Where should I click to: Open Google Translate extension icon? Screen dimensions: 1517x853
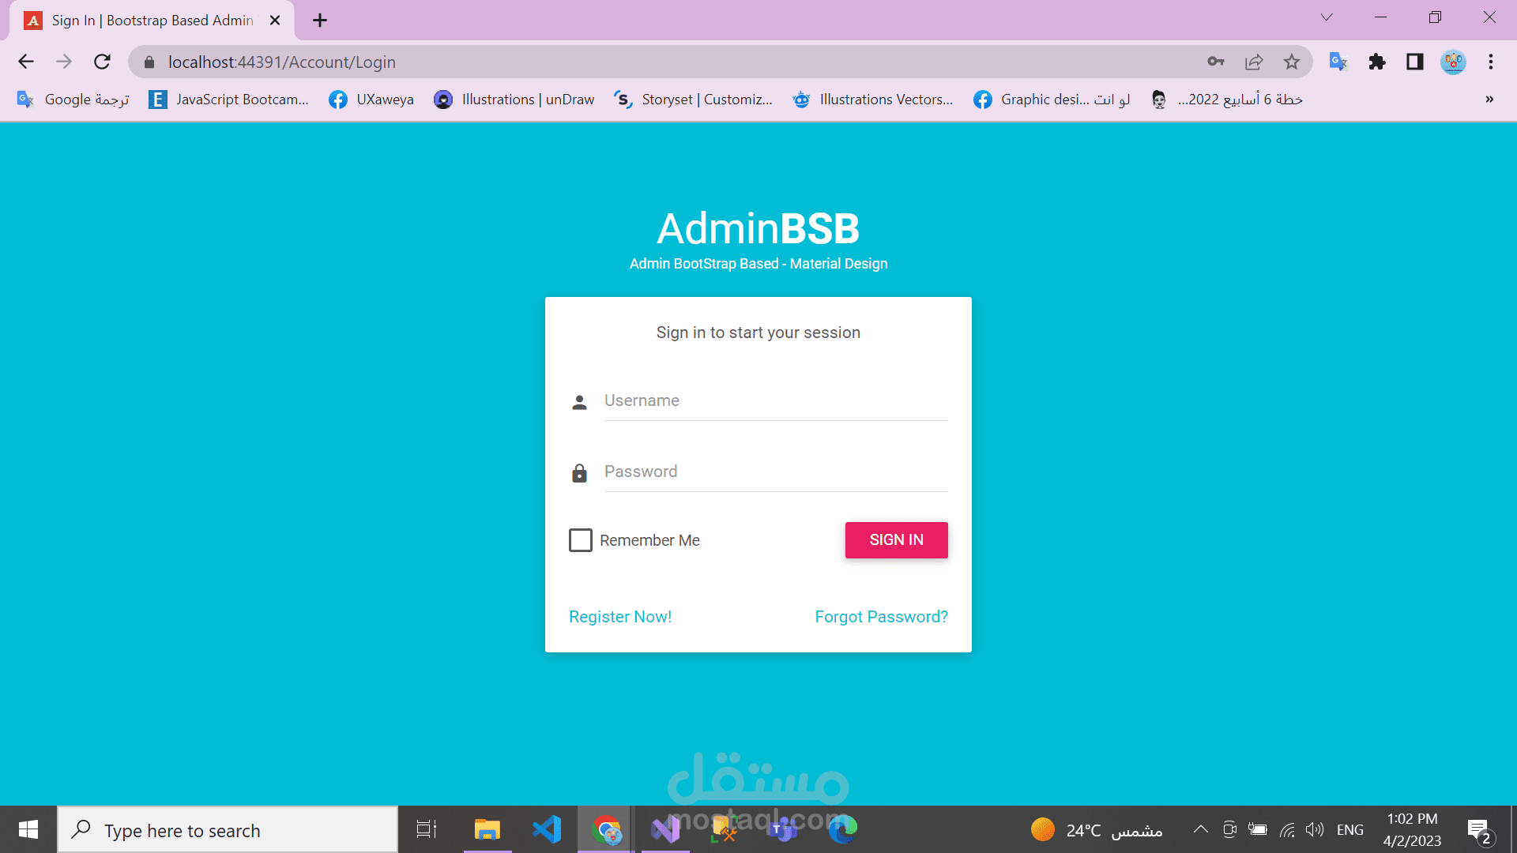pos(1338,62)
